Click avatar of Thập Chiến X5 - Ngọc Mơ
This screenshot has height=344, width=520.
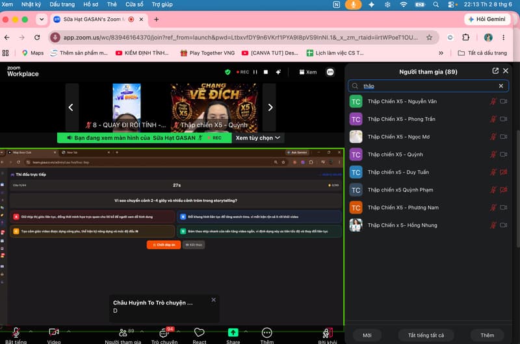point(356,137)
